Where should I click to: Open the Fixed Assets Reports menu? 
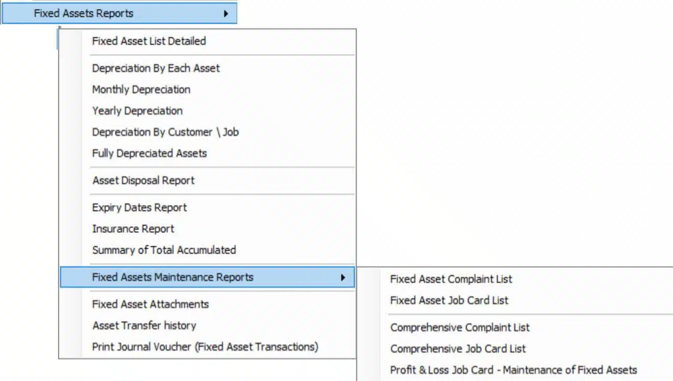coord(119,13)
